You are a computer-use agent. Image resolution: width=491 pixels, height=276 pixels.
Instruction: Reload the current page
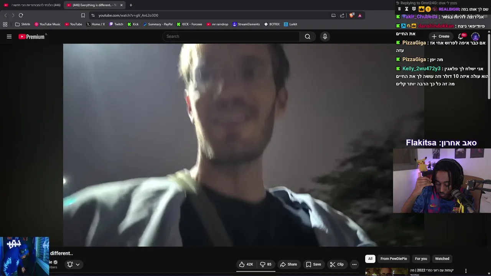coord(21,15)
